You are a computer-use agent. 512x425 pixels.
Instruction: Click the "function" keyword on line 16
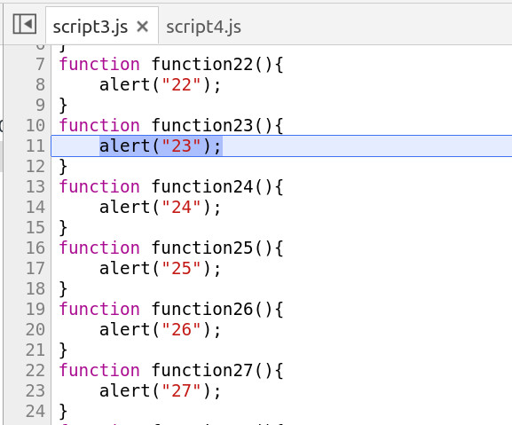(x=99, y=248)
